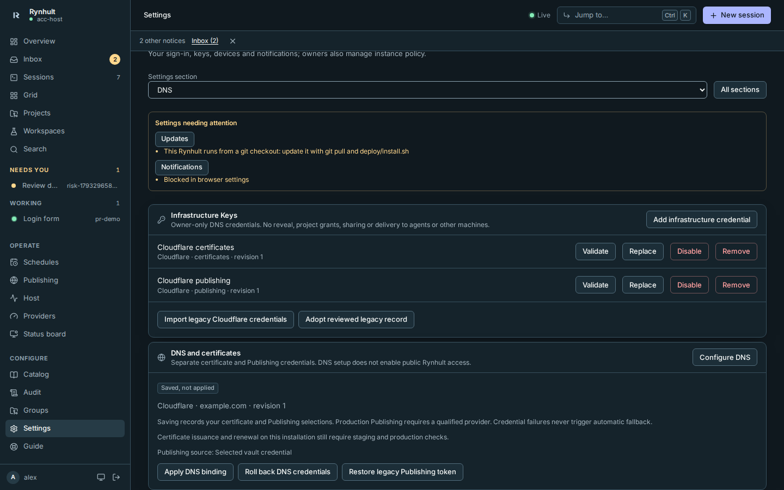Open the Search magnifier icon
Viewport: 784px width, 490px height.
coord(14,149)
